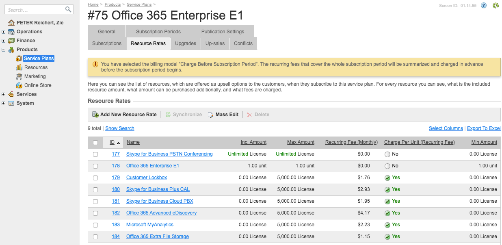Click green Yes checkmark for Customer Lockbox
The image size is (502, 245).
pos(387,178)
